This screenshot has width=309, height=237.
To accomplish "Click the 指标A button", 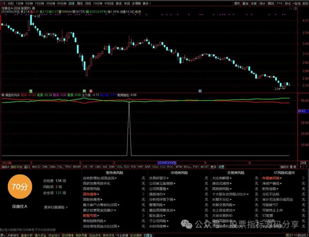I will (x=5, y=167).
